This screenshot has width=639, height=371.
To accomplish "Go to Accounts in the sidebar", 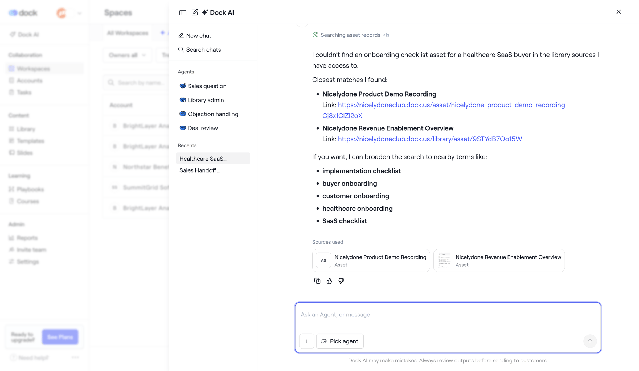I will click(x=44, y=81).
